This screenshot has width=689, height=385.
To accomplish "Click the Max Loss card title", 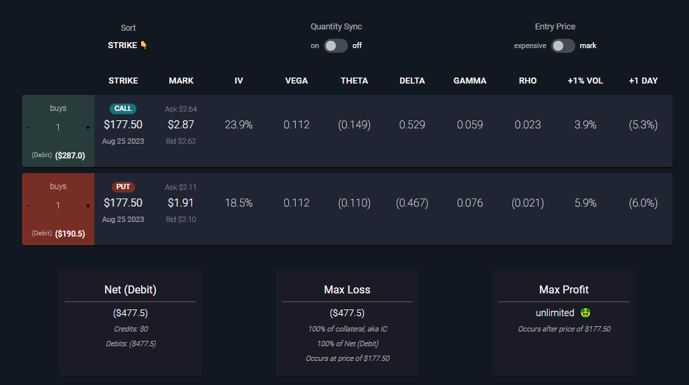I will (347, 289).
